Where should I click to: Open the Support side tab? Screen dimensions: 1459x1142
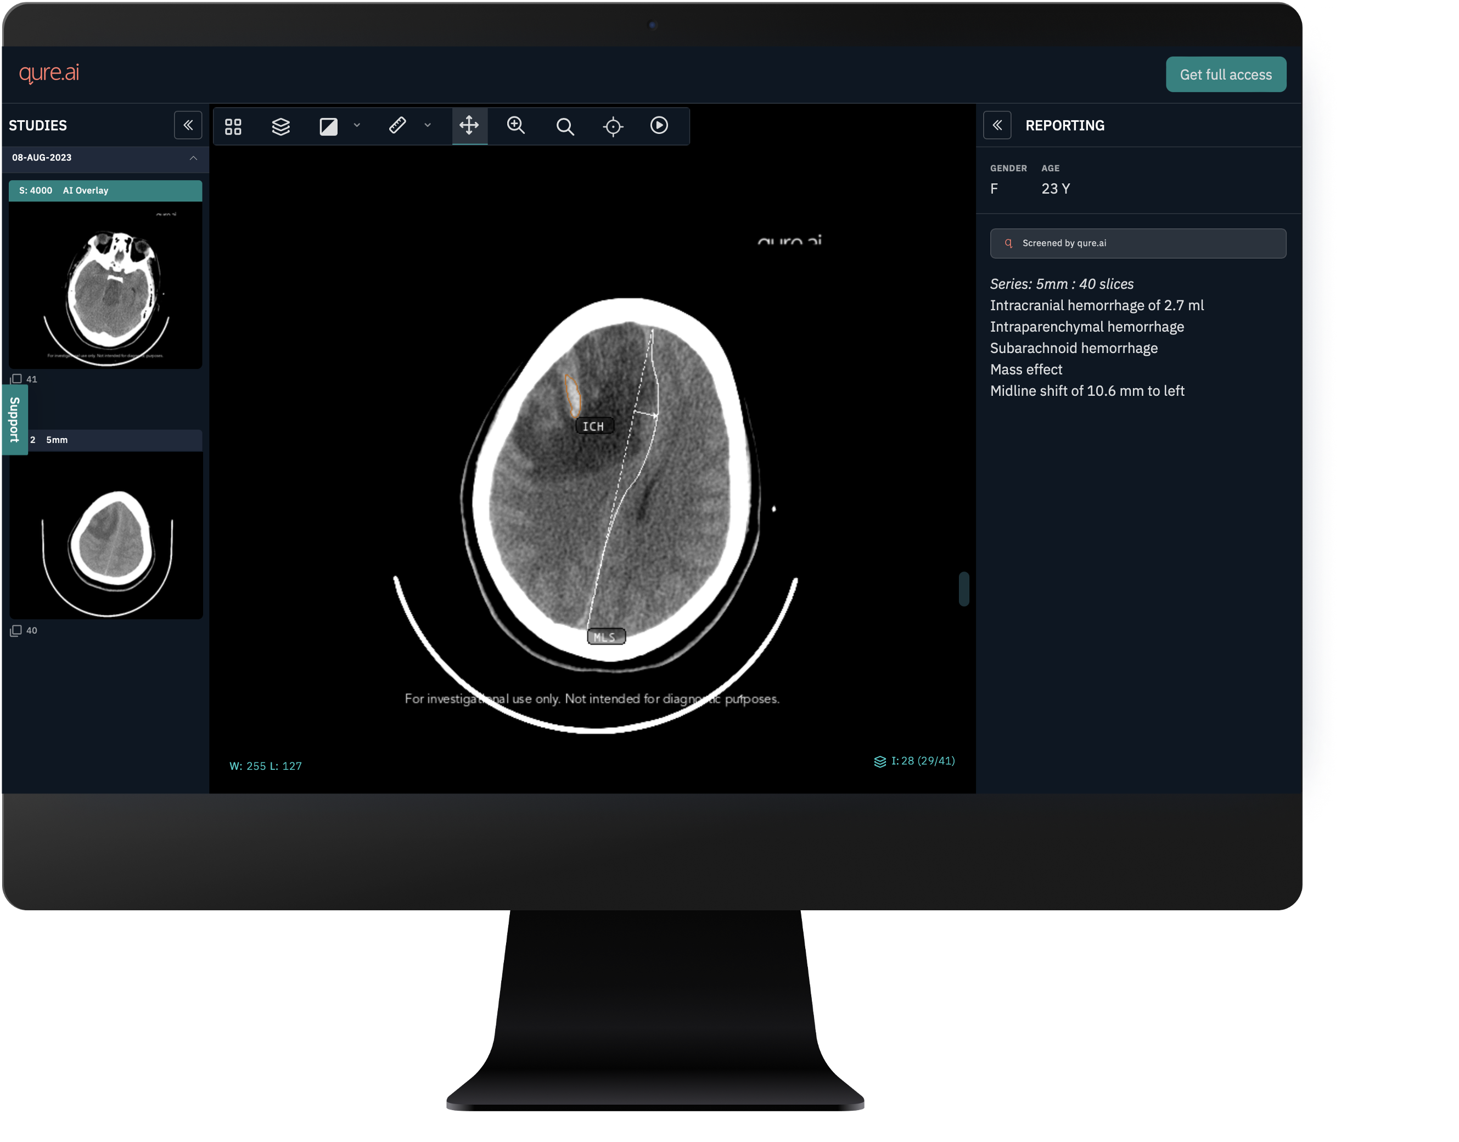(x=15, y=420)
